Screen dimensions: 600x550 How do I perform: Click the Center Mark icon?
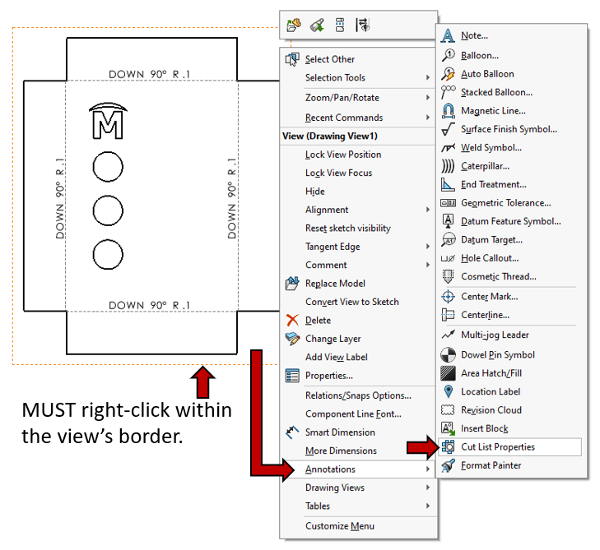(x=448, y=297)
